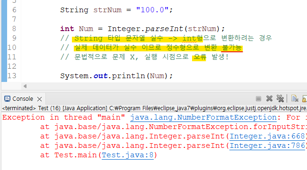Click the Console monitor icon on tab

click(7, 99)
